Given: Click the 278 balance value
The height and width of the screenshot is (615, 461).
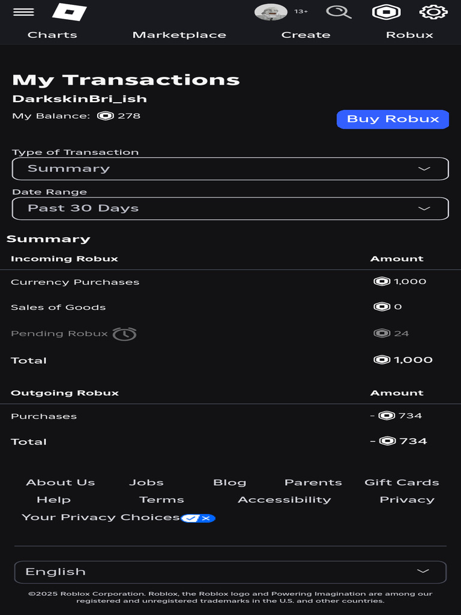Looking at the screenshot, I should (x=129, y=116).
